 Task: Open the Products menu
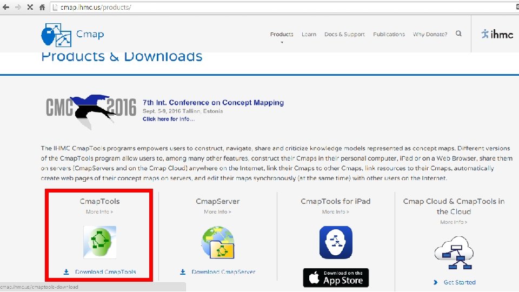click(x=282, y=34)
